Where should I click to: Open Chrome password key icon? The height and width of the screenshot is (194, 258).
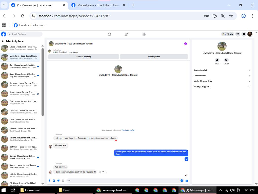click(207, 16)
